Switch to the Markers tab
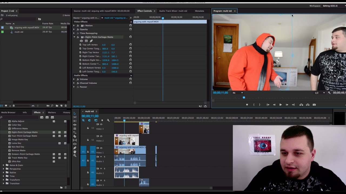 [x=52, y=112]
